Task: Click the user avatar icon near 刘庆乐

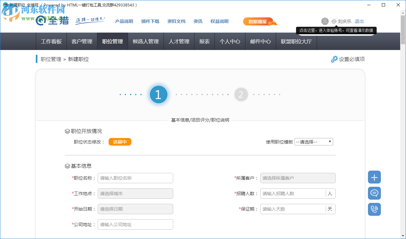Action: (x=325, y=21)
